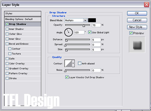Toggle Anti-aliased checkbox
Viewport: 151px width, 111px height.
coord(79,63)
